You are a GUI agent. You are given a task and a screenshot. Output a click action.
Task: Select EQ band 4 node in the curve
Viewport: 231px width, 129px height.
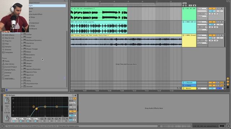tap(57, 107)
